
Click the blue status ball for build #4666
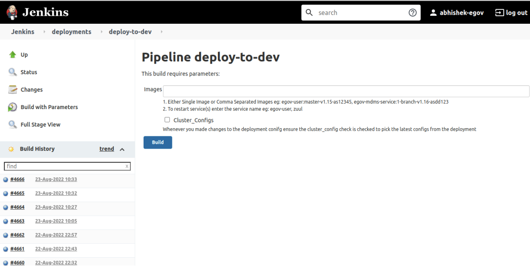pos(6,180)
